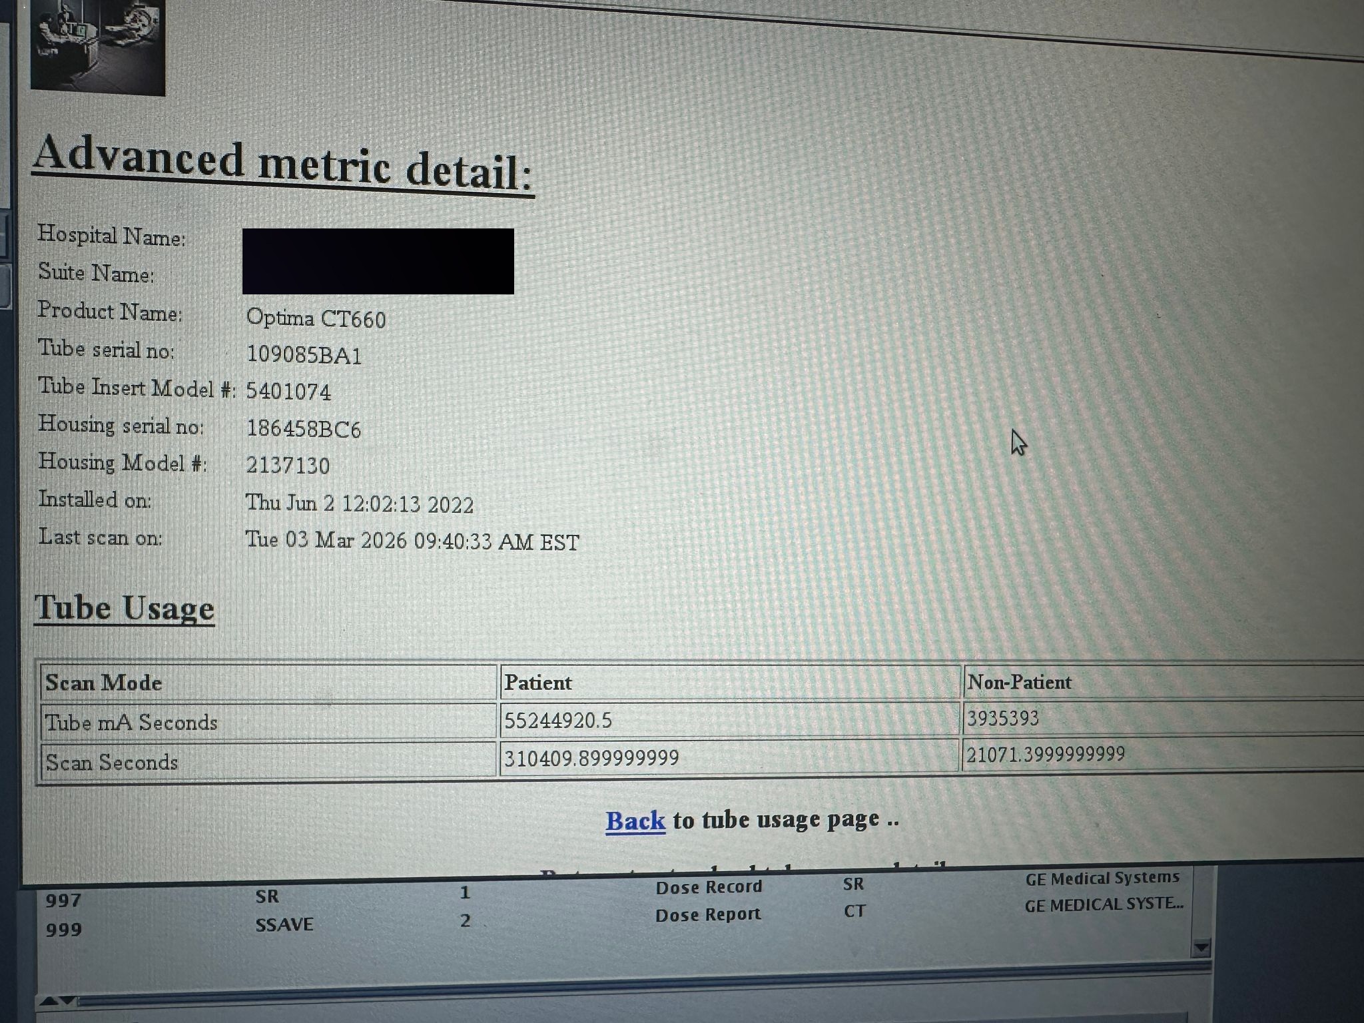Click the GE Medical Systems manufacturer cell
The height and width of the screenshot is (1023, 1364).
1102,878
